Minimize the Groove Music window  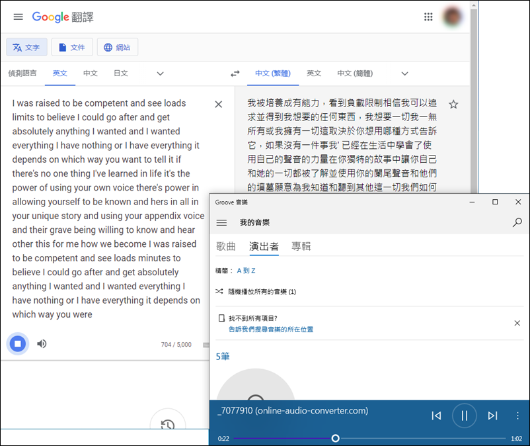(473, 202)
